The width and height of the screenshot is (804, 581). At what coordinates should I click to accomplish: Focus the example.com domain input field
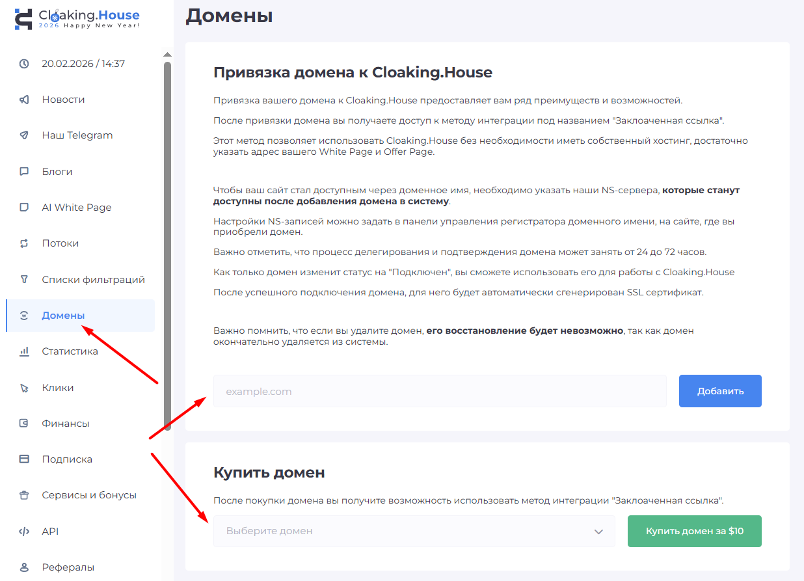coord(440,392)
